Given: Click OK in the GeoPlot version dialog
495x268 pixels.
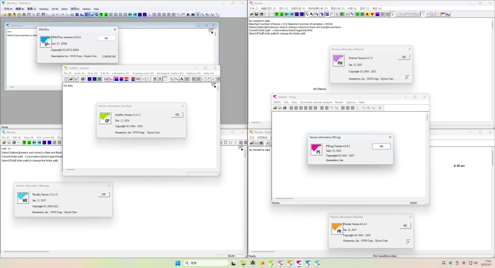Looking at the screenshot, I should (x=177, y=115).
